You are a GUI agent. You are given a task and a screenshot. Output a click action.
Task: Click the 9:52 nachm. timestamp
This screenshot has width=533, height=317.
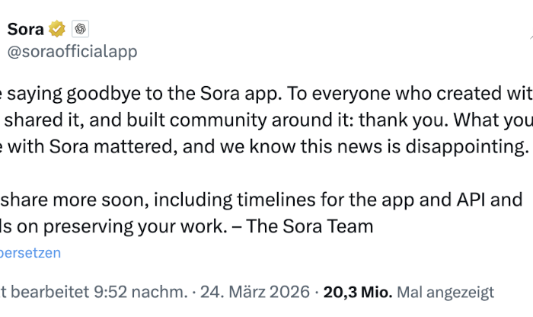pos(139,292)
